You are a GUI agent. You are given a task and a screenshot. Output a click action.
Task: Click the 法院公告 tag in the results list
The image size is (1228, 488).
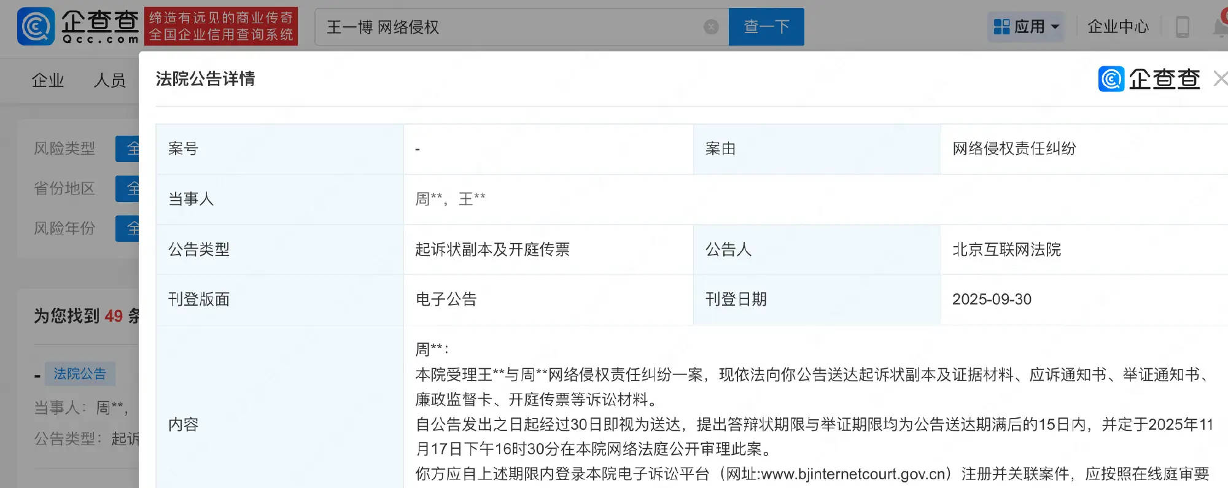(x=80, y=374)
